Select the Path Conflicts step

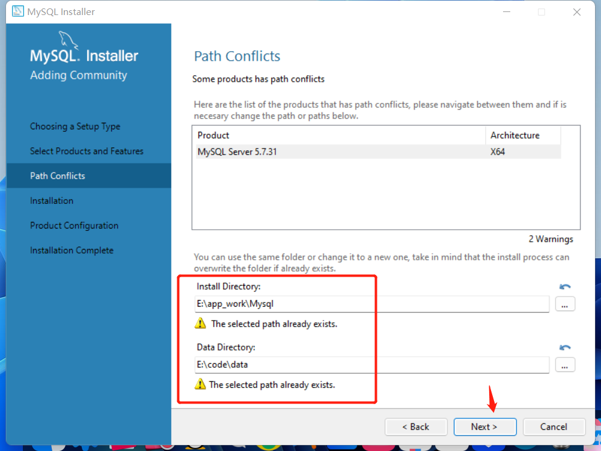click(88, 176)
